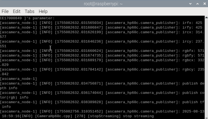Click the terminal vertical scrollbar track
Screen dimensions: 208x119
pyautogui.click(x=207, y=67)
